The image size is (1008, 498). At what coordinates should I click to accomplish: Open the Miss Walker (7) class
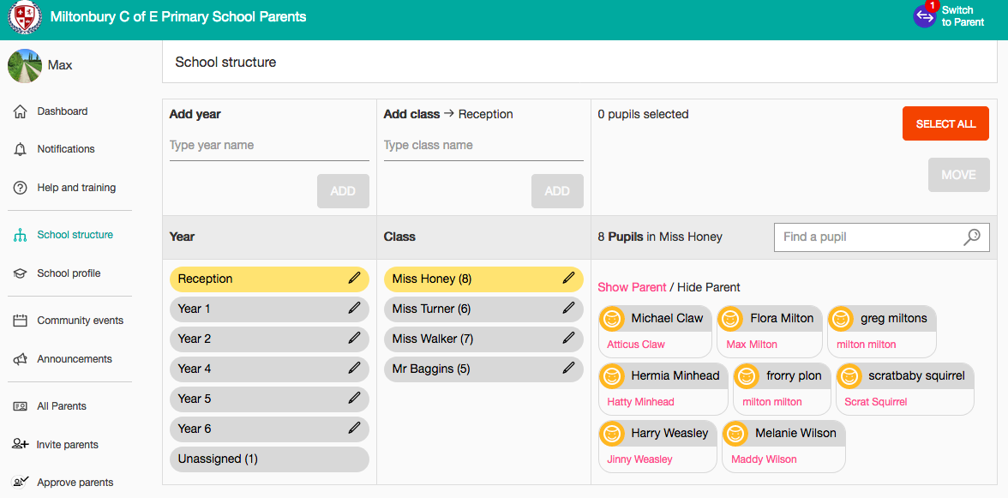pyautogui.click(x=483, y=339)
